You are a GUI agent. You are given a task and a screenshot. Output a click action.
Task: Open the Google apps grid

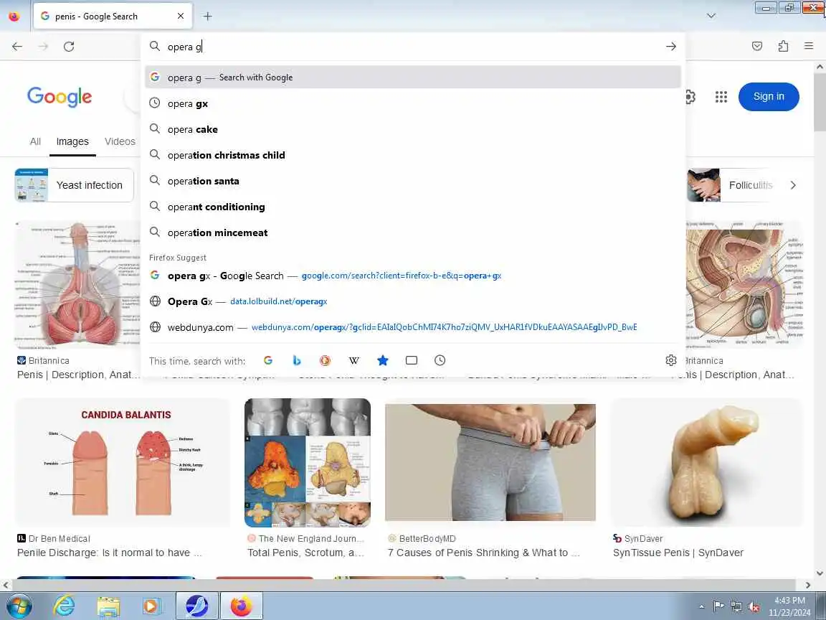721,96
